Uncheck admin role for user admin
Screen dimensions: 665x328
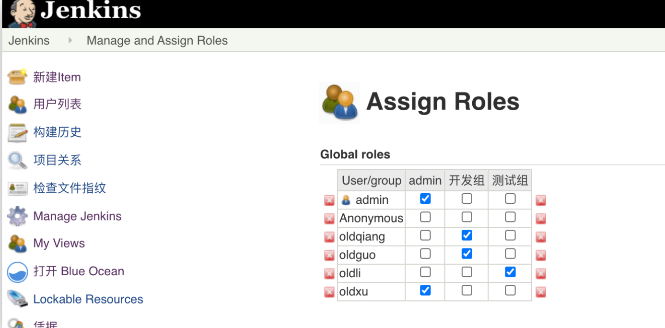pyautogui.click(x=425, y=199)
